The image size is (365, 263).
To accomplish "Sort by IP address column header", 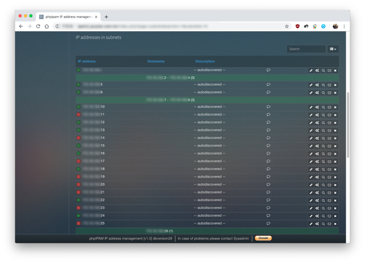I will click(87, 61).
